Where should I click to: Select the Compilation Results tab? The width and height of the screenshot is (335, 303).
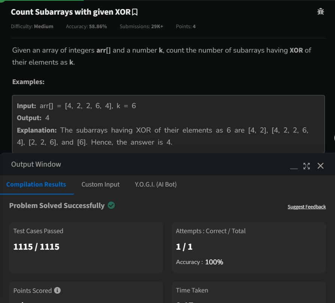point(36,184)
